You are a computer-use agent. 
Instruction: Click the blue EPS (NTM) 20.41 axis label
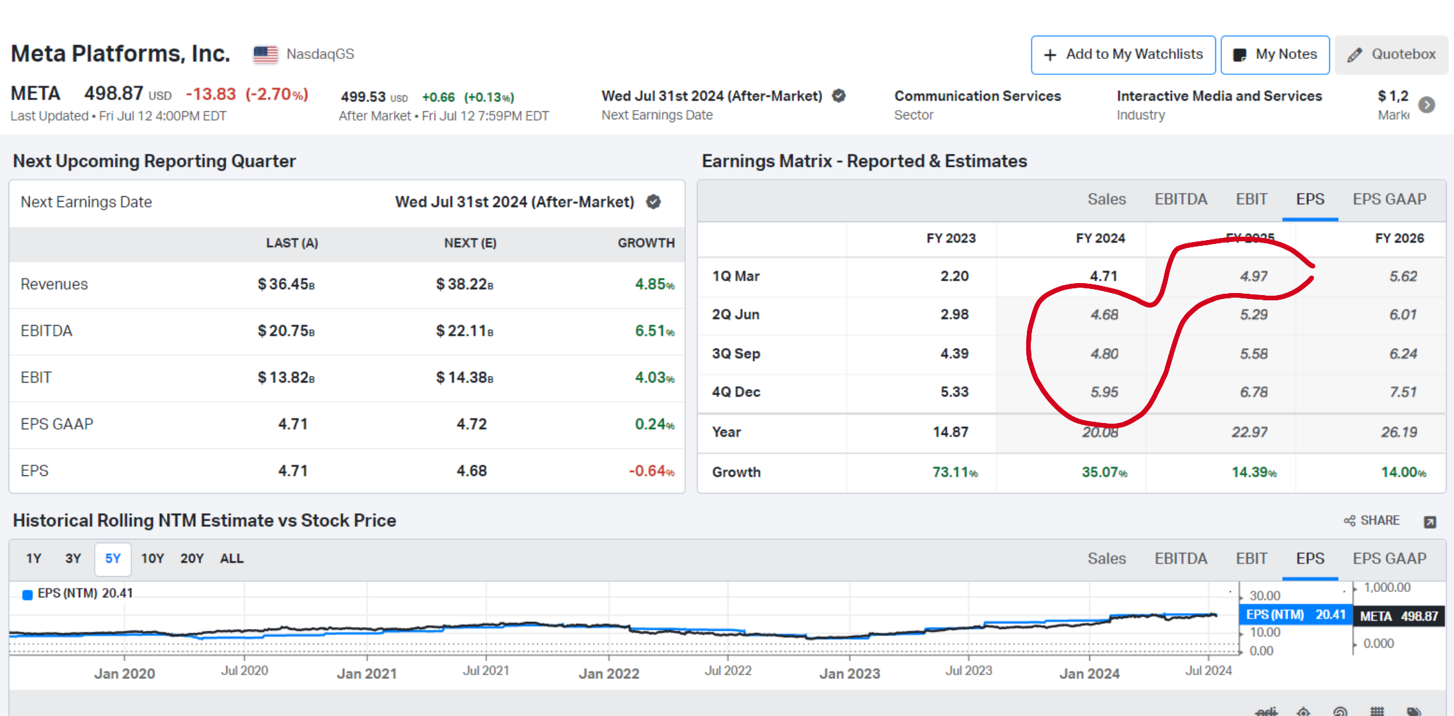[1295, 615]
